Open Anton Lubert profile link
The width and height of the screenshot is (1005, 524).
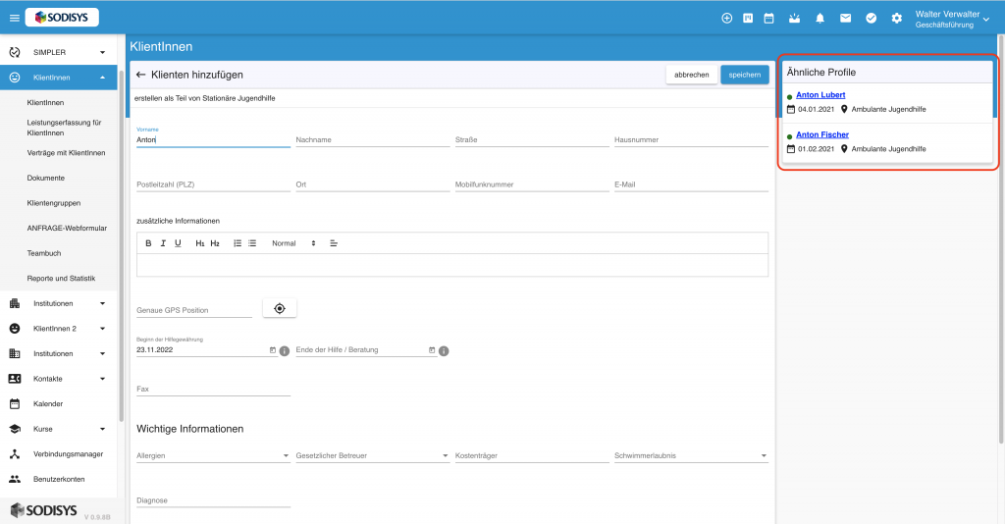click(x=820, y=95)
